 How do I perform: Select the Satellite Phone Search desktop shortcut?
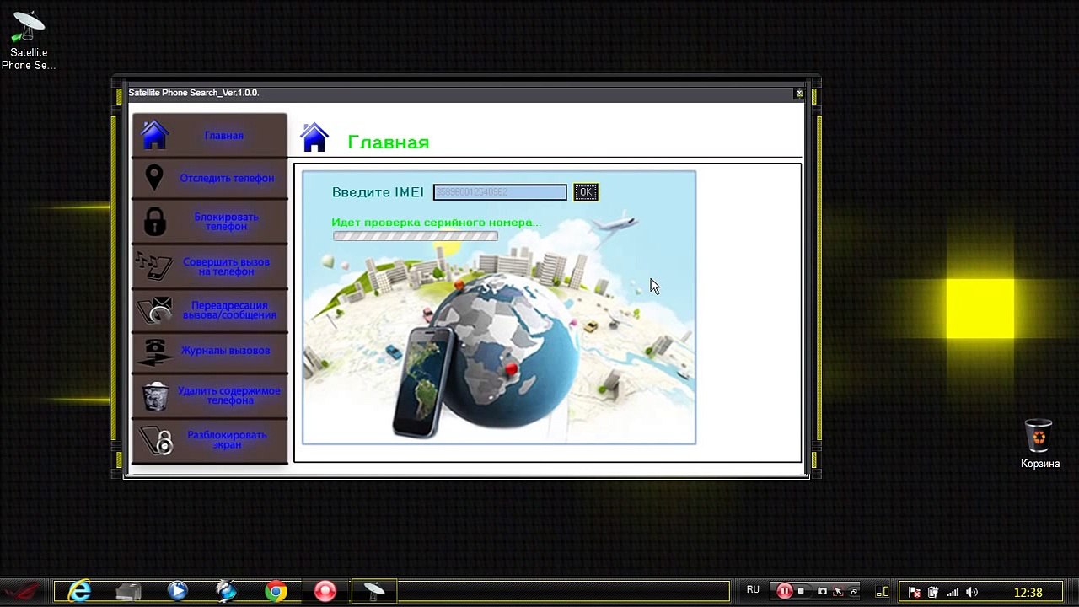click(x=29, y=40)
